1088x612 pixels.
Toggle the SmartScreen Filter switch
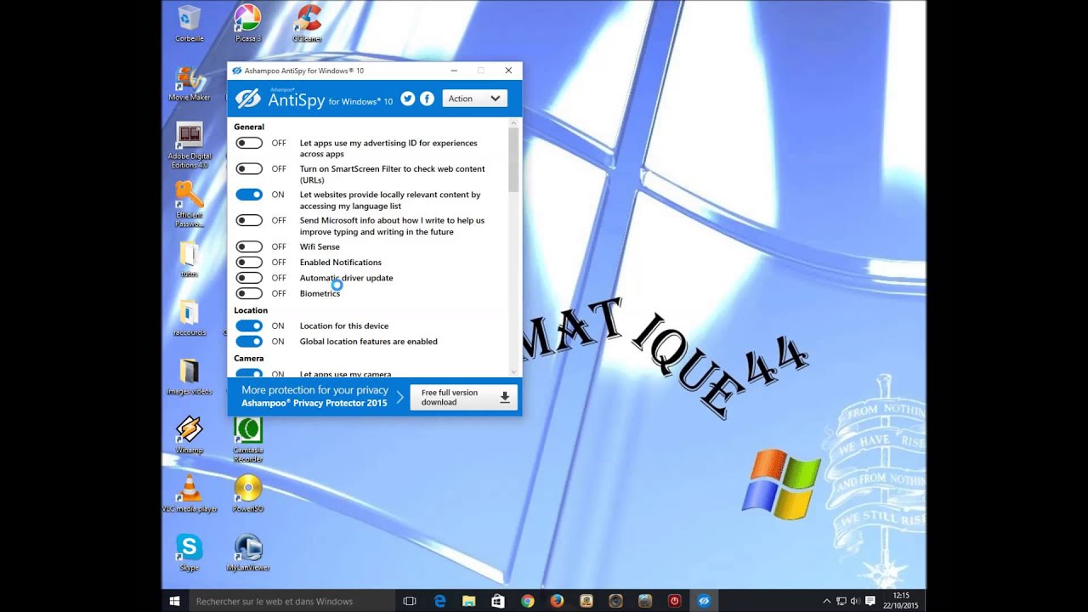(249, 168)
